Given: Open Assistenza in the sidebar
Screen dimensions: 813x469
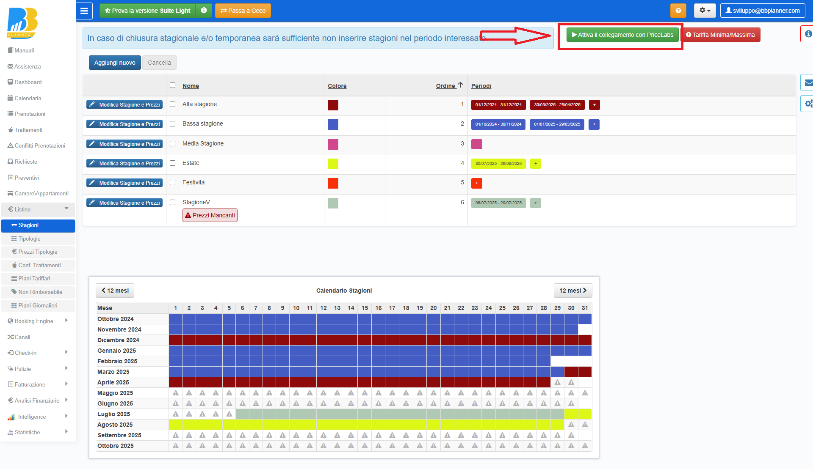Looking at the screenshot, I should 24,66.
